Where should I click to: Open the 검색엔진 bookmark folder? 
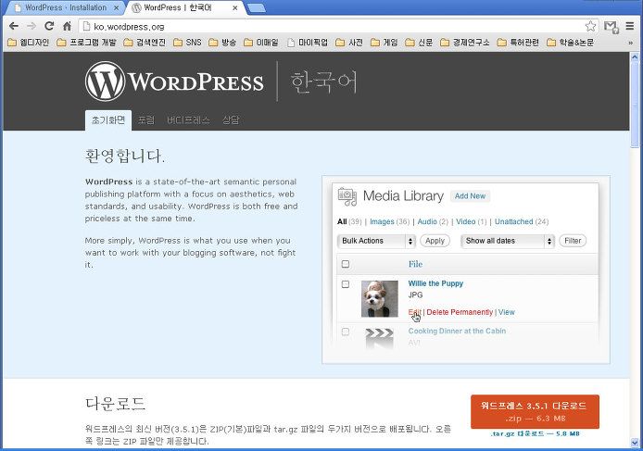coord(145,43)
